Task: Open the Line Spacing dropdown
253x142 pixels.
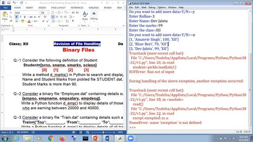Action: (72, 17)
